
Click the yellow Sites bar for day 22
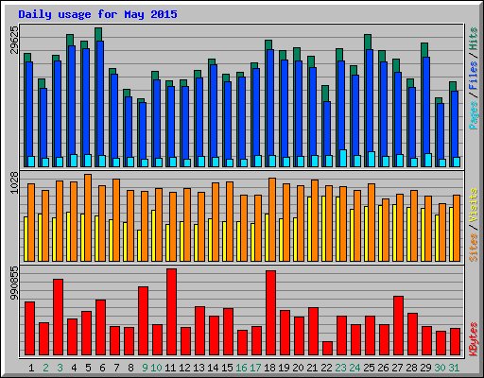(323, 229)
